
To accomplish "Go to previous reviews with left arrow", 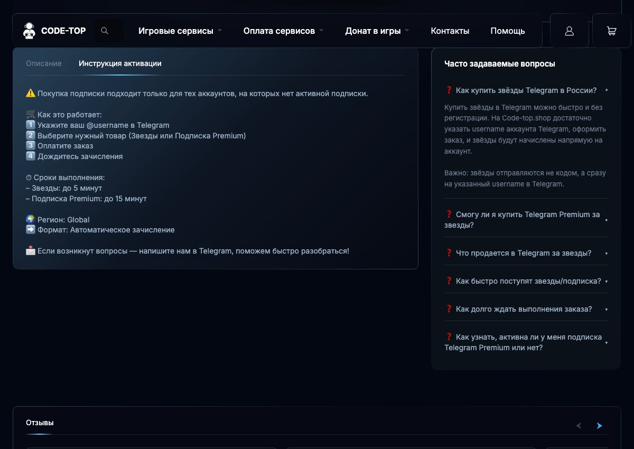I will [x=579, y=426].
